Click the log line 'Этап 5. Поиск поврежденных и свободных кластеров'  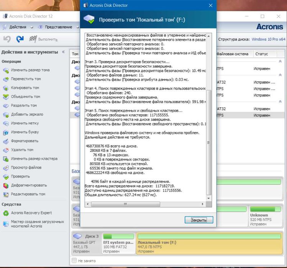[133, 111]
